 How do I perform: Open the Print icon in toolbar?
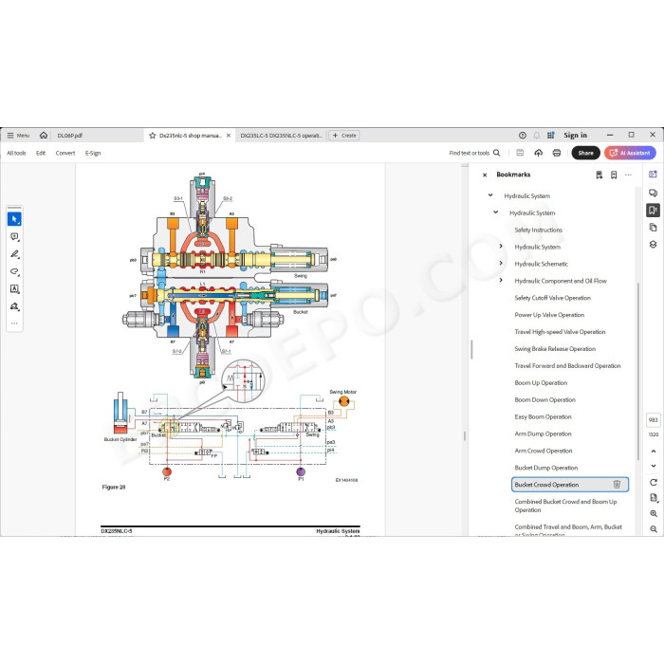coord(557,153)
